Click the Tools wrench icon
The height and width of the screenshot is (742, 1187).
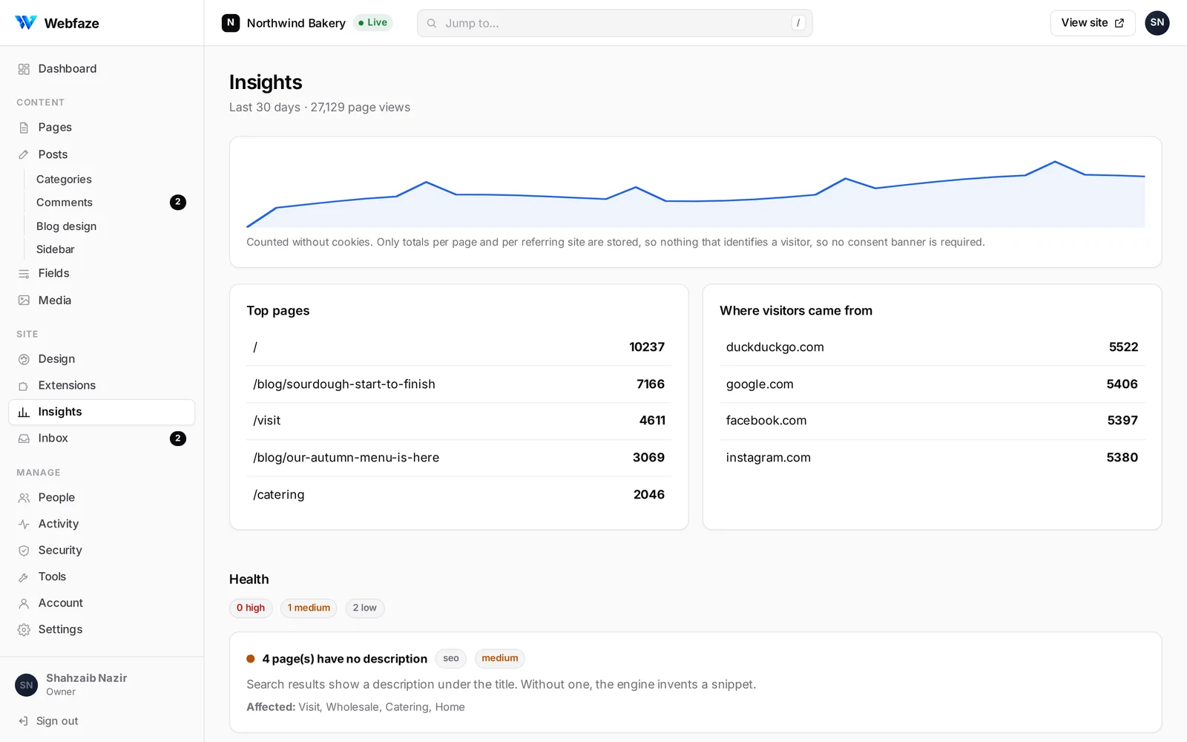(24, 577)
